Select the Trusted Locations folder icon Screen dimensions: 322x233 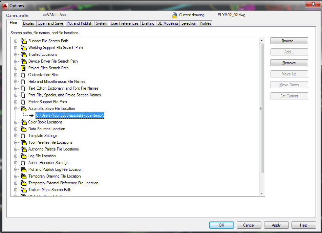click(x=23, y=54)
